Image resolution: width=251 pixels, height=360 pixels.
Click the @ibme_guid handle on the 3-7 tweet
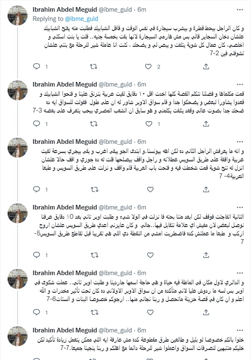click(118, 84)
